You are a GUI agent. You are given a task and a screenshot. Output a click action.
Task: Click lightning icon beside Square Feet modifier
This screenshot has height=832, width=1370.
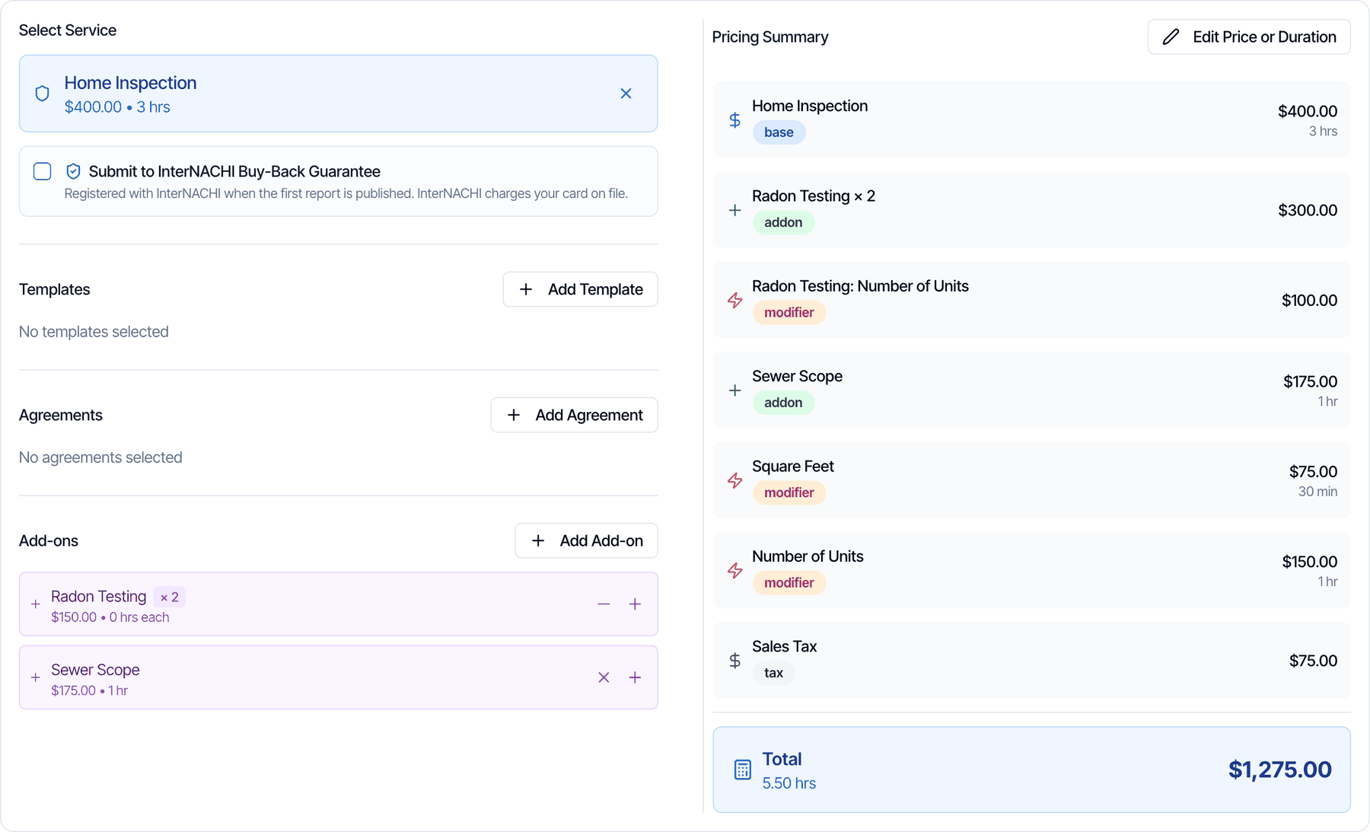pyautogui.click(x=734, y=480)
